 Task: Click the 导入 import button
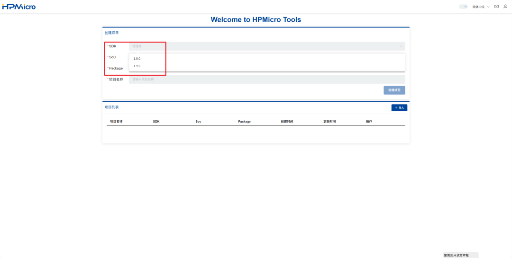click(x=399, y=107)
